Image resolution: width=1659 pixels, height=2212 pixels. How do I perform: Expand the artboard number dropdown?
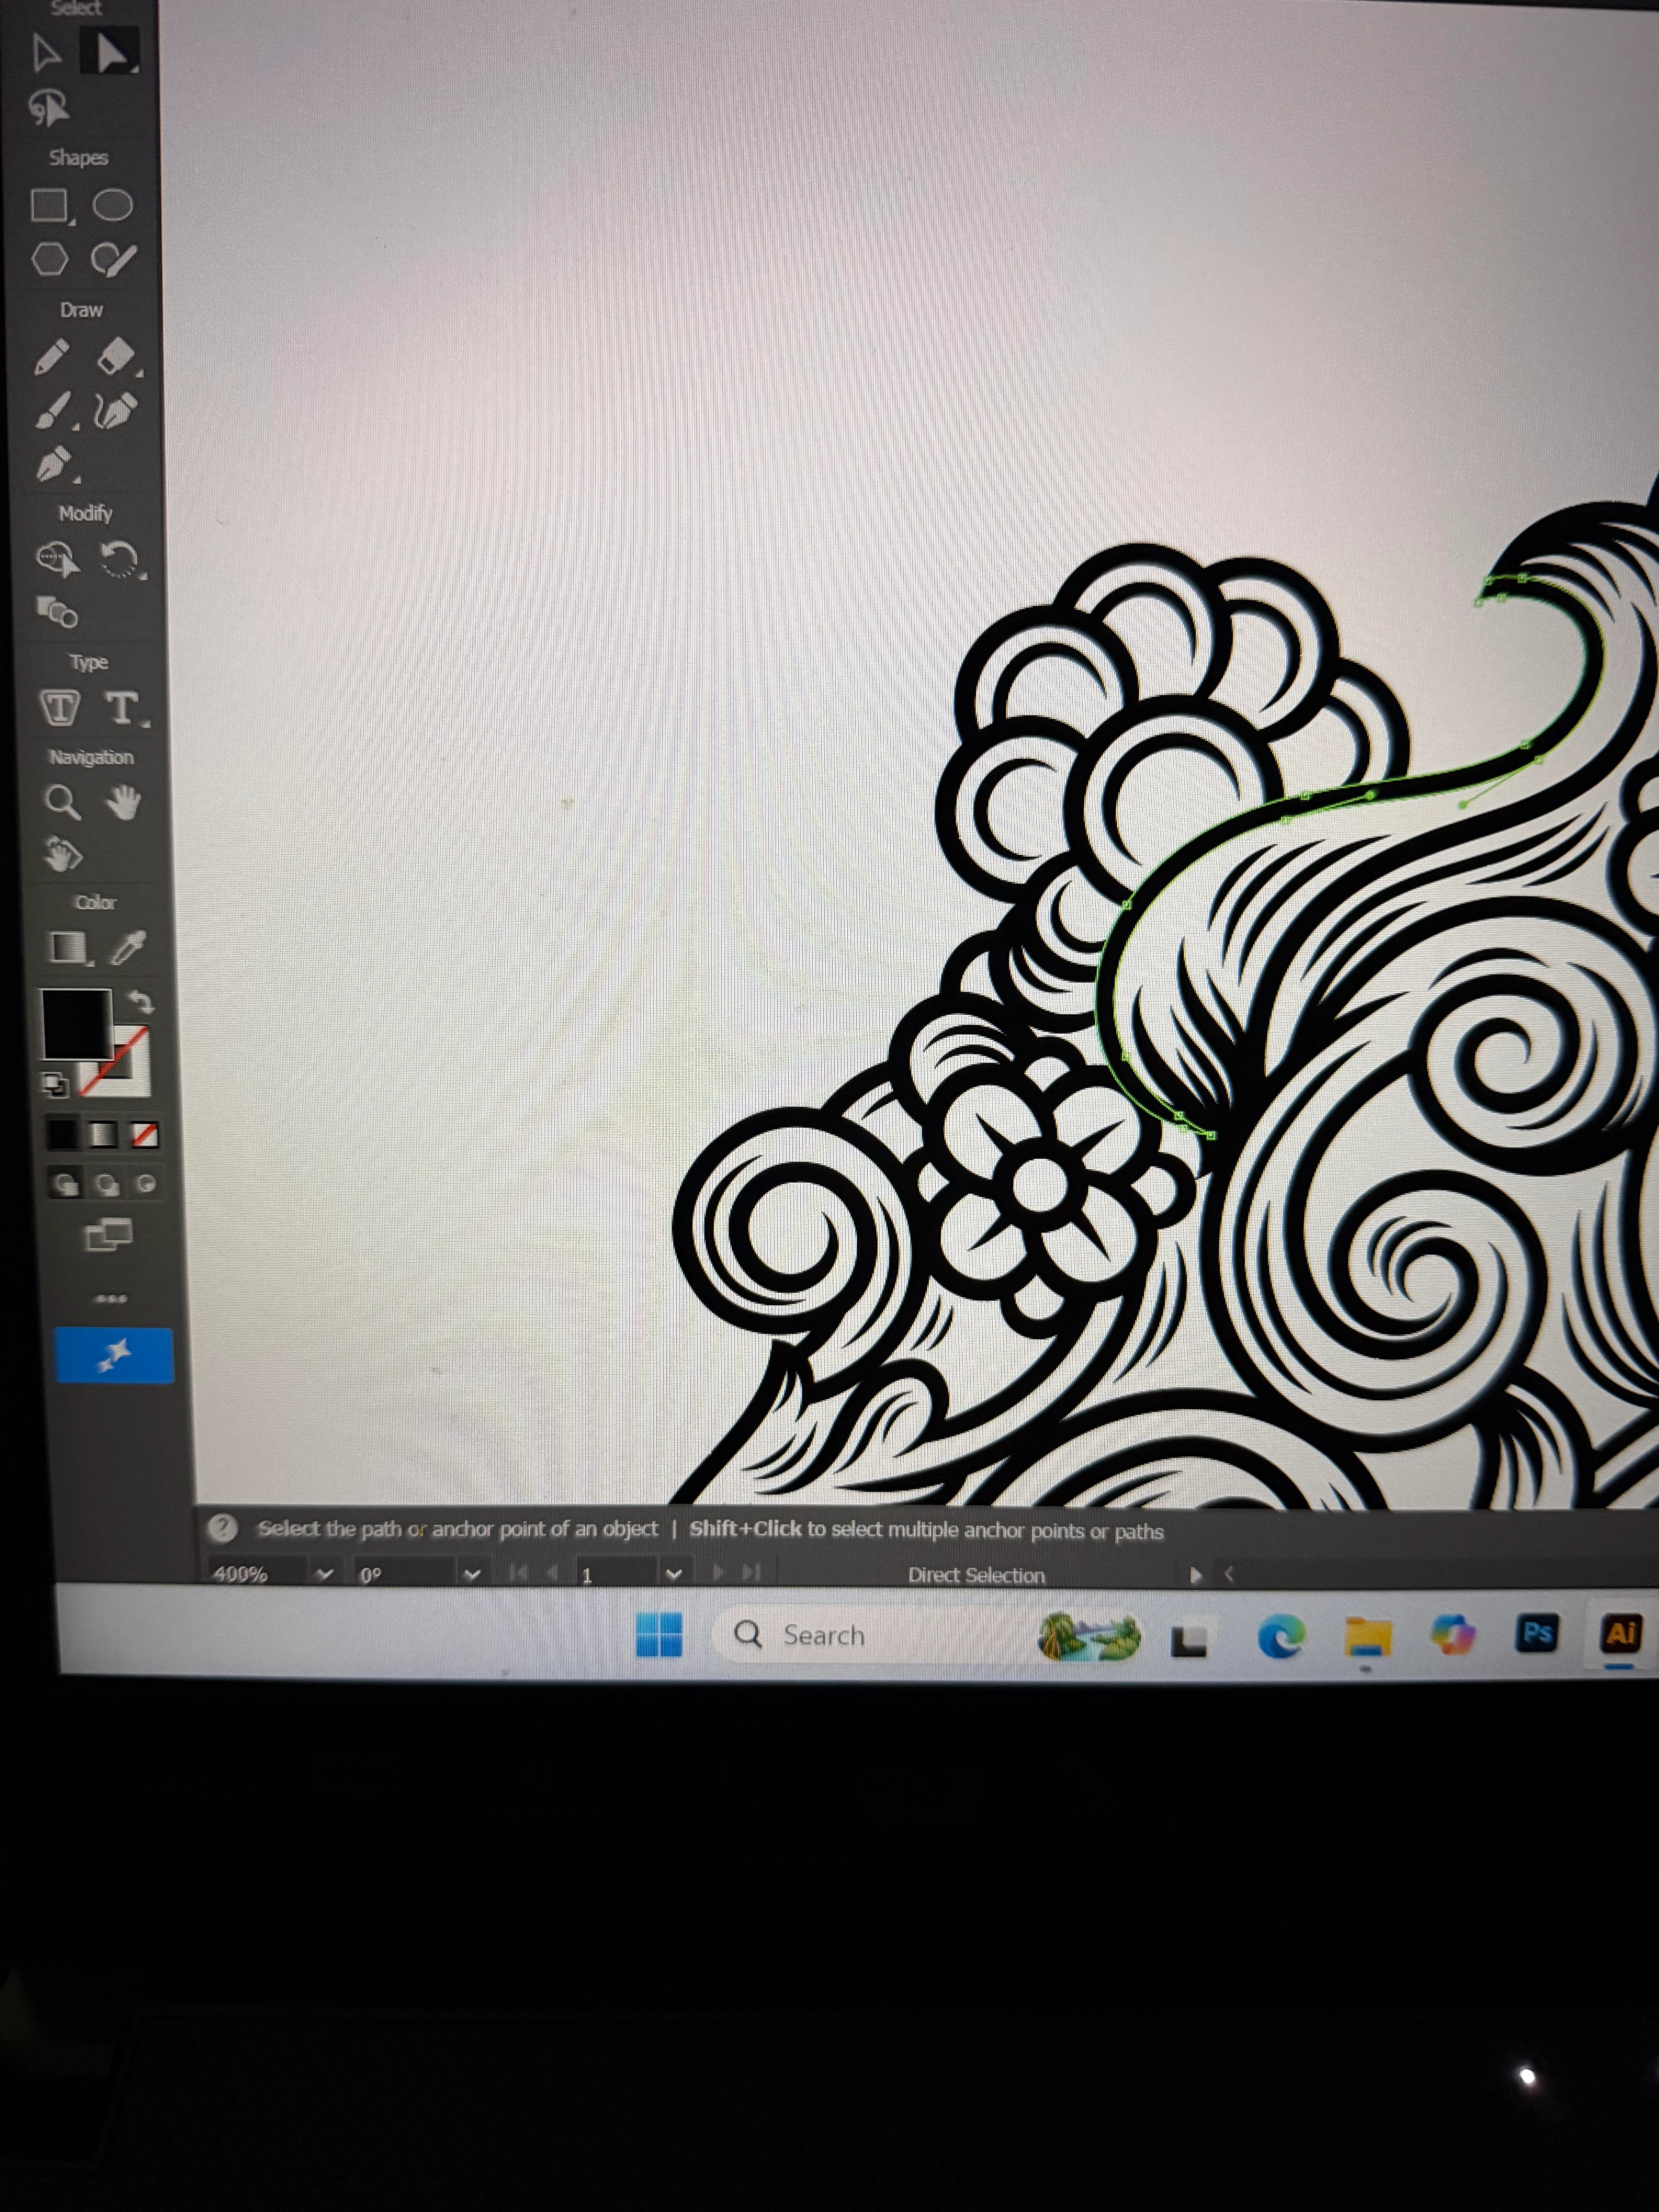[x=673, y=1574]
